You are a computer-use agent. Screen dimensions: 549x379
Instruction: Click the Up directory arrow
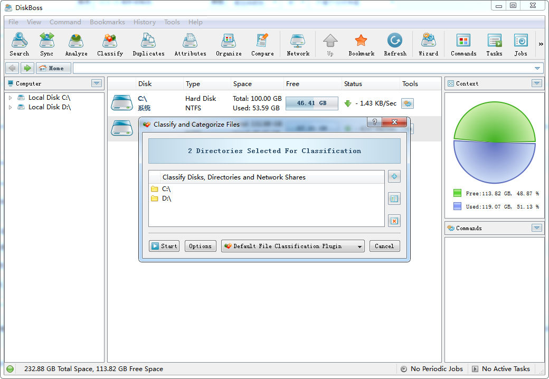pyautogui.click(x=330, y=44)
